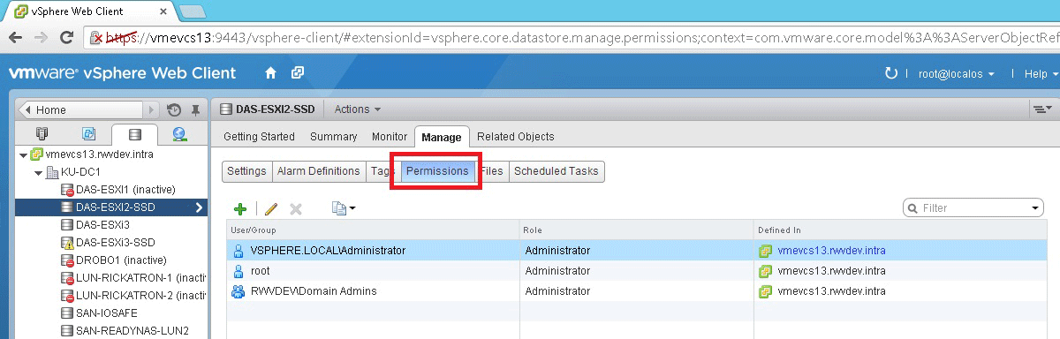Viewport: 1060px width, 339px height.
Task: Refresh the vSphere Web Client
Action: 890,73
